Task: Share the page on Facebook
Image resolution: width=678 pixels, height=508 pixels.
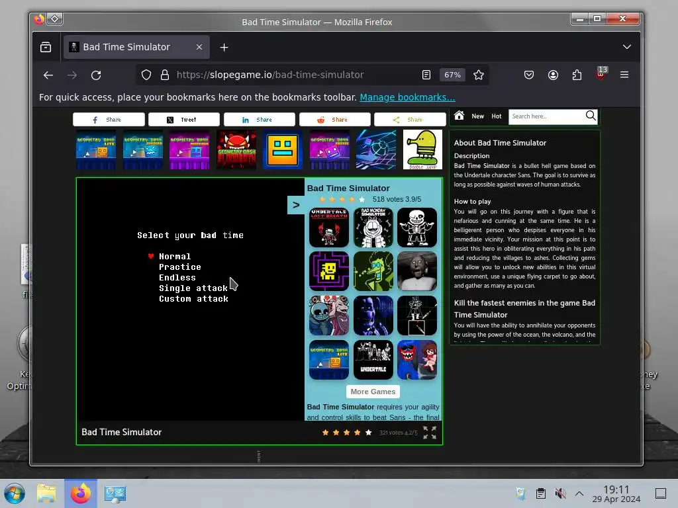Action: pyautogui.click(x=109, y=119)
